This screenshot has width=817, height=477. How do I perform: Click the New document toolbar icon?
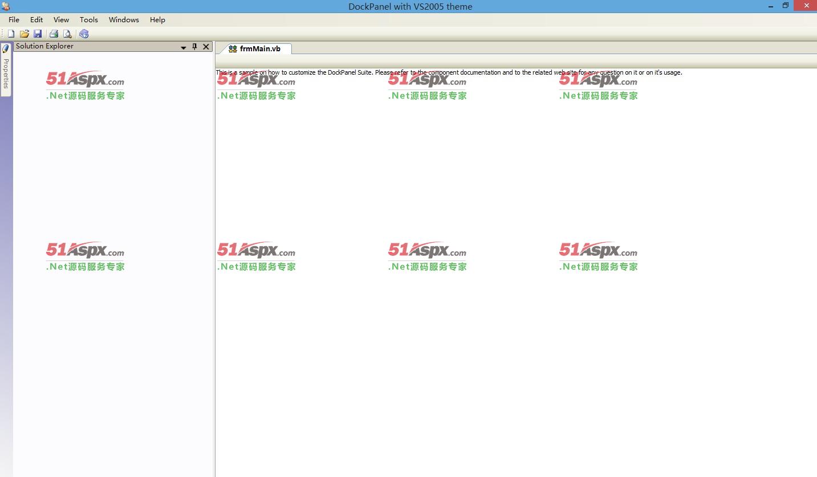pos(11,34)
